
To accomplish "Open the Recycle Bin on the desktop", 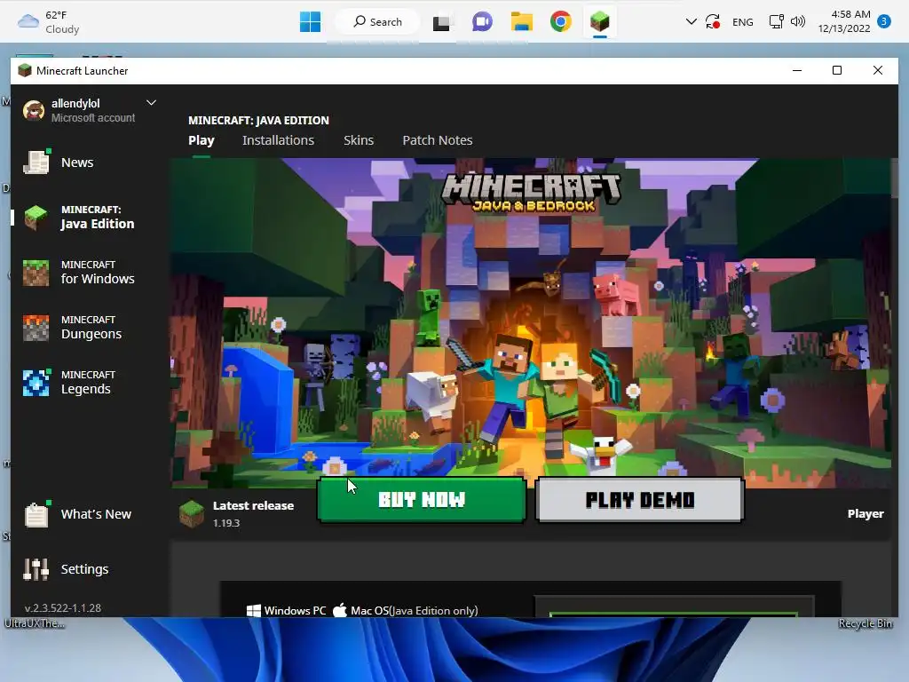I will click(x=865, y=623).
